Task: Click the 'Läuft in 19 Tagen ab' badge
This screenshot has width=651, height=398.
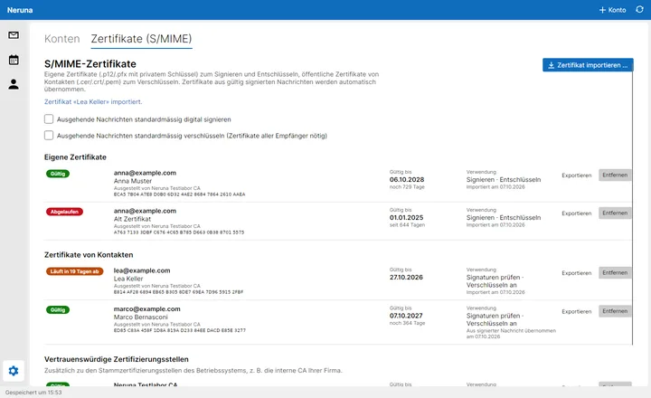Action: pyautogui.click(x=74, y=271)
